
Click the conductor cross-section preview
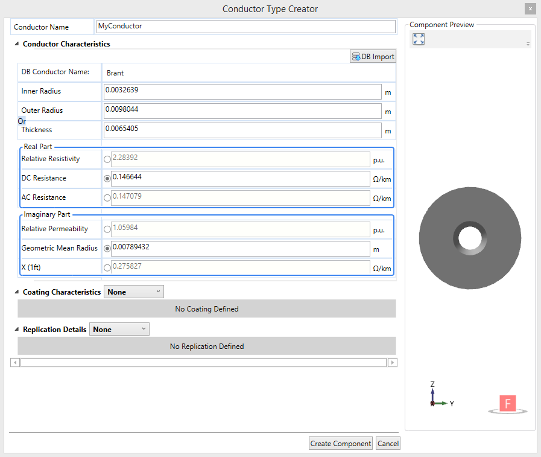coord(470,238)
